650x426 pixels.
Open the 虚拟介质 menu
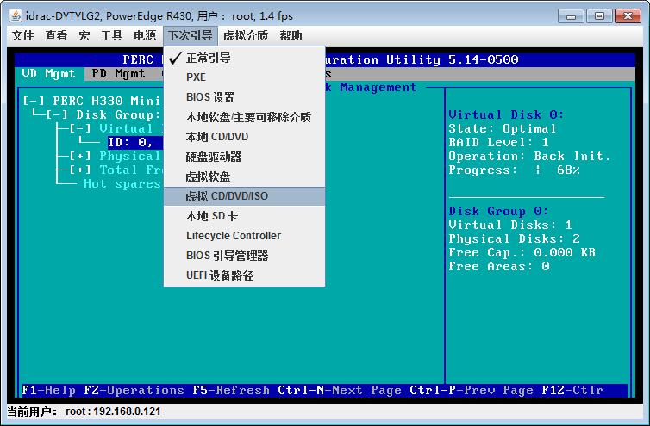[246, 35]
